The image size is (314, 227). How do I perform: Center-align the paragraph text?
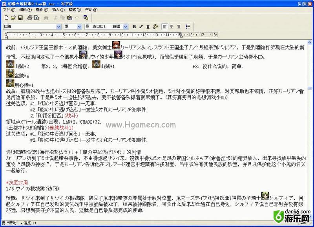(172, 27)
